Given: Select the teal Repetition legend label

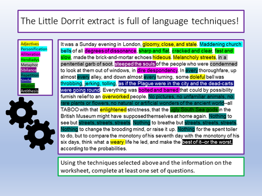Looking at the screenshot, I should tap(30, 75).
